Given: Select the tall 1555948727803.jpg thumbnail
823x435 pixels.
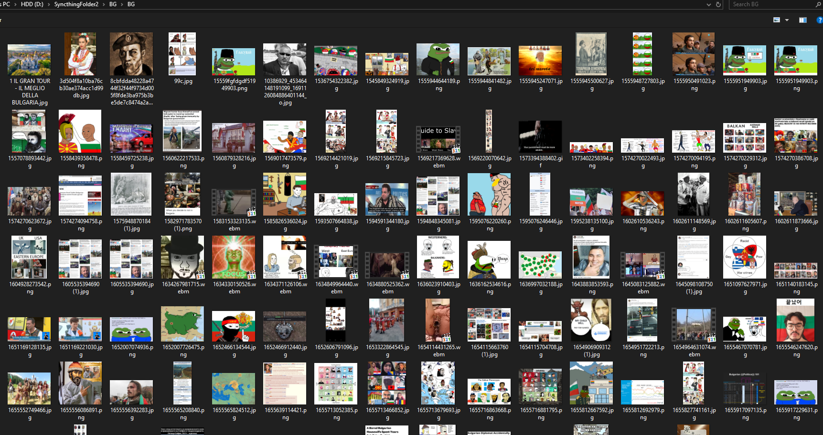Looking at the screenshot, I should click(642, 54).
